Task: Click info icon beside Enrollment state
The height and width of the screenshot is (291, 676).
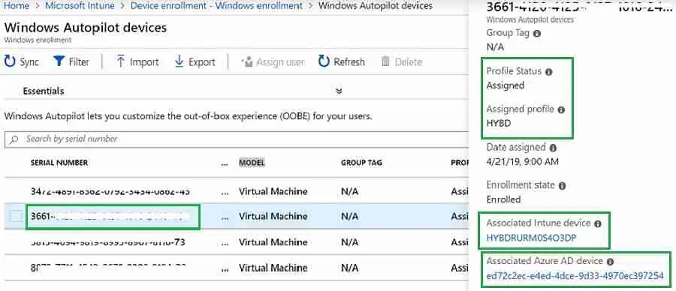Action: 562,185
